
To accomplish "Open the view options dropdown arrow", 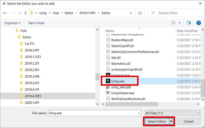I will pyautogui.click(x=180, y=23).
